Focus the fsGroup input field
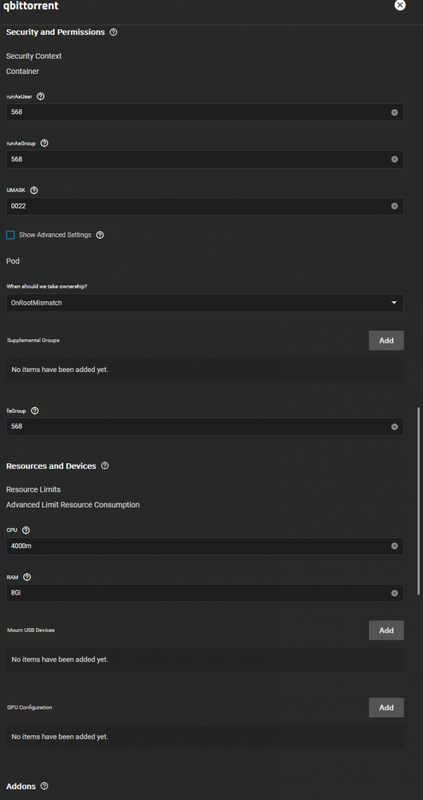 (197, 426)
